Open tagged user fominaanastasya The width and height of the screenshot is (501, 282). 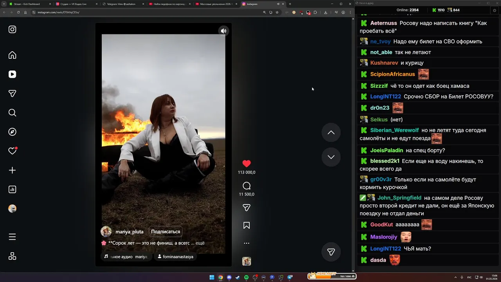point(175,257)
